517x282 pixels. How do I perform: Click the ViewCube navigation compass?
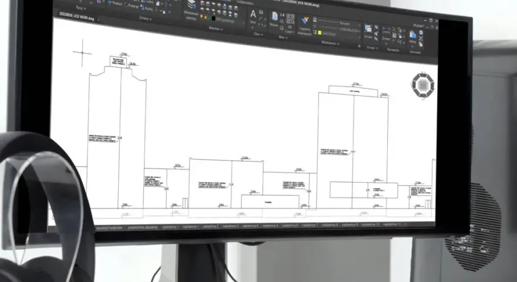point(422,85)
